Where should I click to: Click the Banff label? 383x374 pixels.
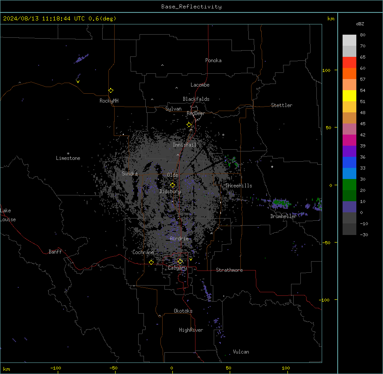(x=55, y=252)
